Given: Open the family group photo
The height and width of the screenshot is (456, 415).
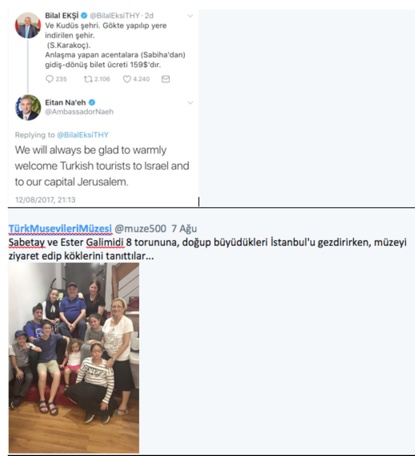Looking at the screenshot, I should tap(74, 358).
